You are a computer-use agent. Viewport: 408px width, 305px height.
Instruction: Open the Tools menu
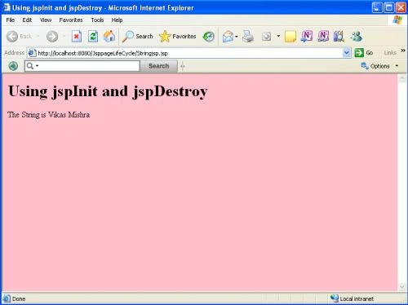coord(97,20)
